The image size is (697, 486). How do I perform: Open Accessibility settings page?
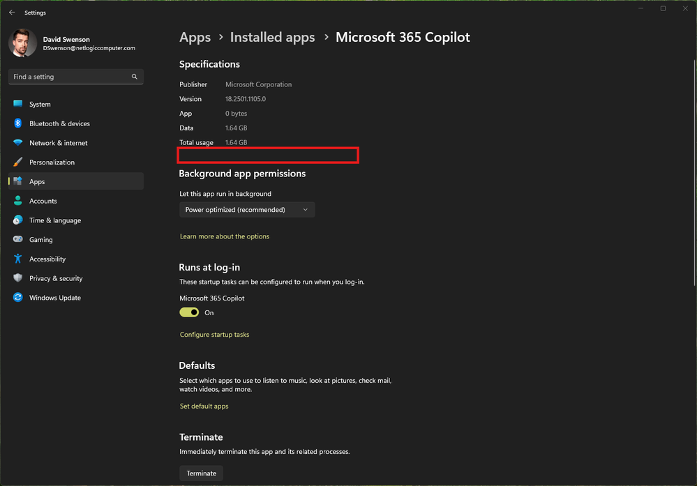(75, 259)
